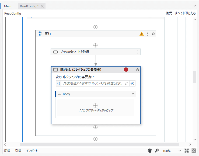Collapse the 実行 sequence
The height and width of the screenshot is (156, 199).
pyautogui.click(x=153, y=34)
